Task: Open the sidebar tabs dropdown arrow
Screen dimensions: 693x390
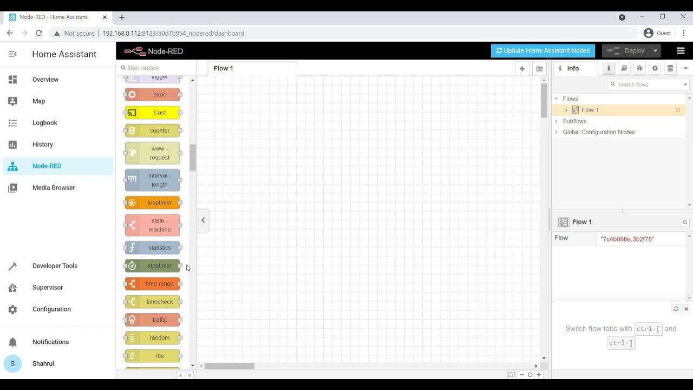Action: tap(685, 68)
